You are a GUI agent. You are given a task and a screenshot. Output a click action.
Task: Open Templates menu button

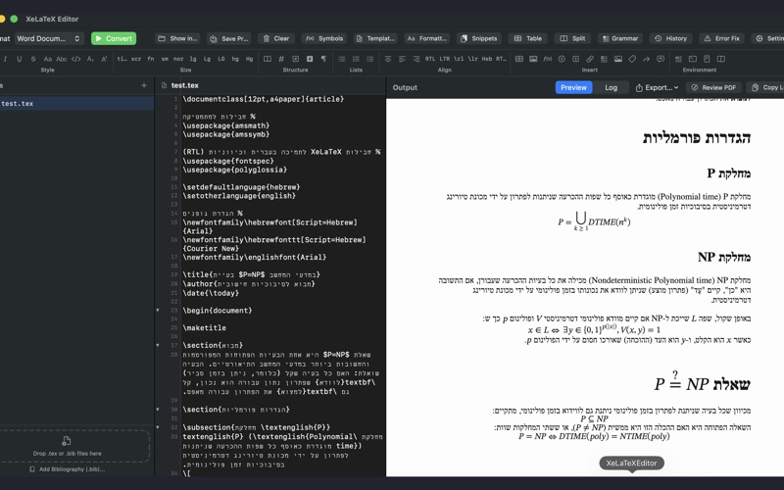click(374, 38)
